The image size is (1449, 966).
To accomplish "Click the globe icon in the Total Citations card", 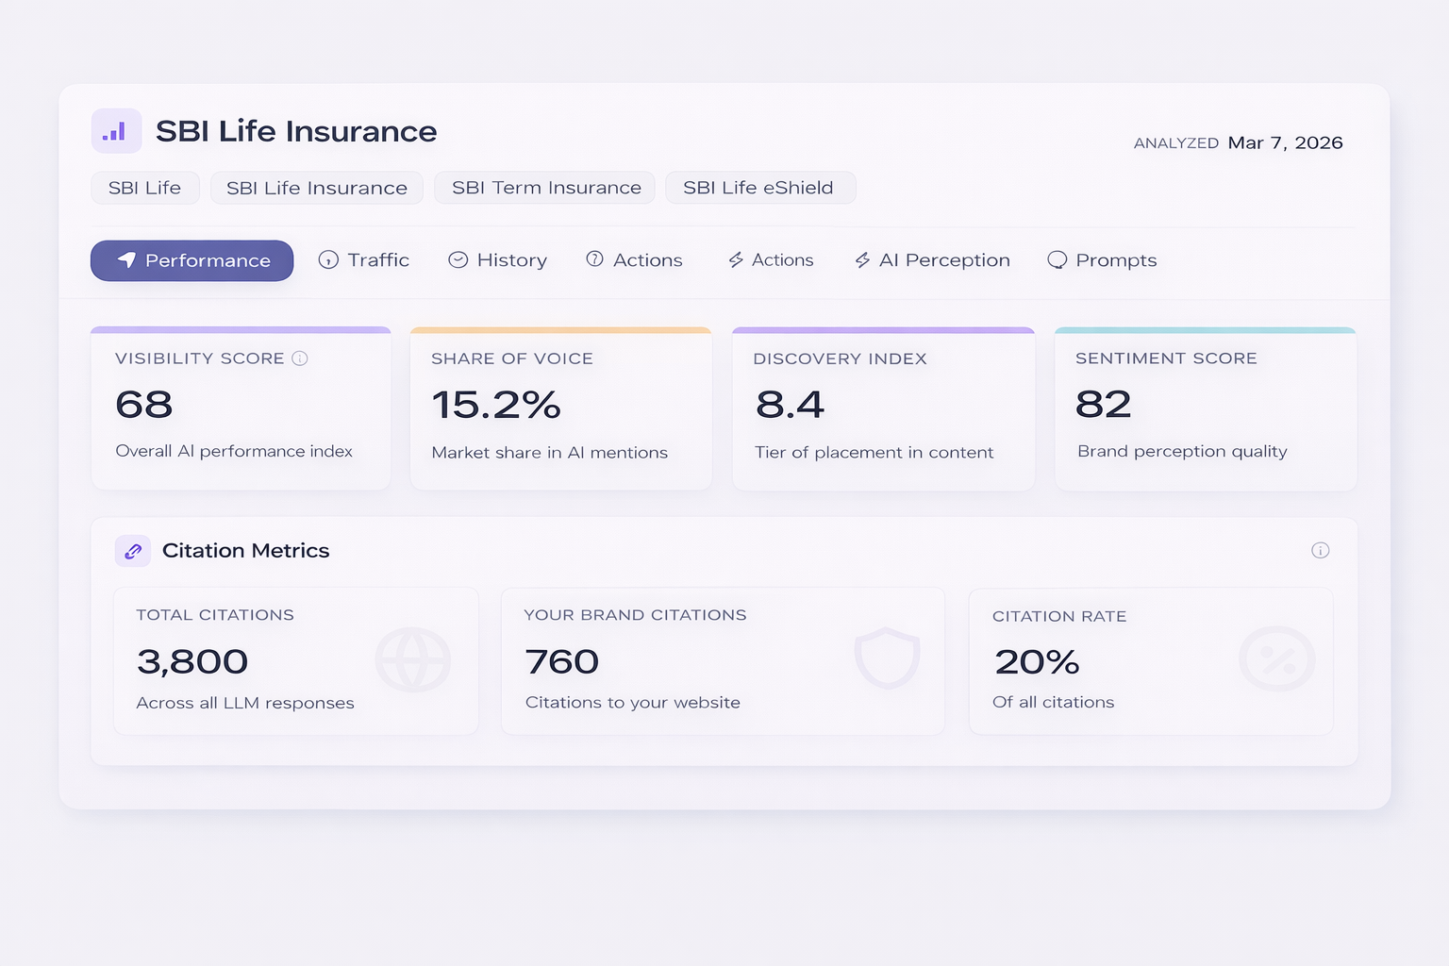I will pos(412,659).
